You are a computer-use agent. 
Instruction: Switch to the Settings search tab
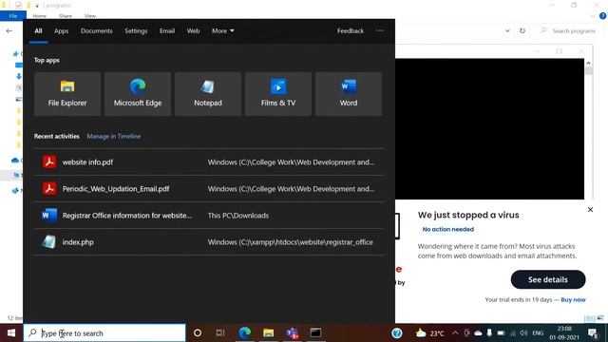[136, 30]
